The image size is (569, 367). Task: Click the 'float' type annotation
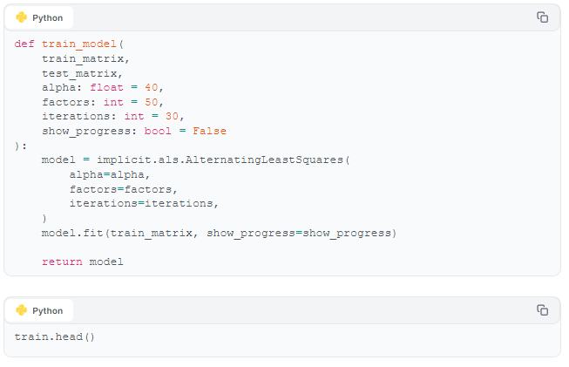point(106,87)
